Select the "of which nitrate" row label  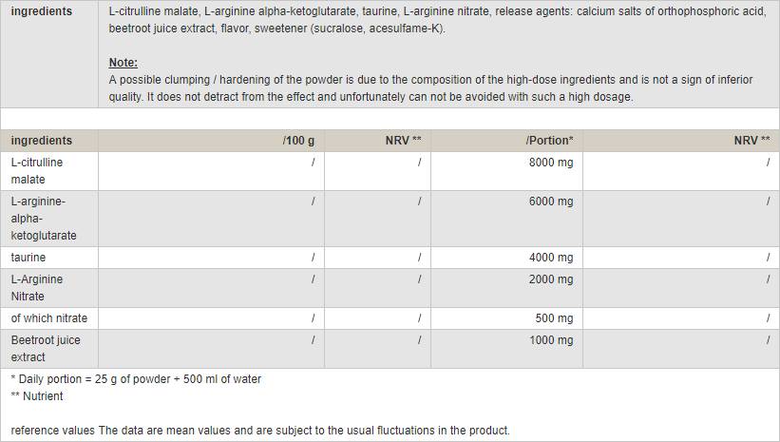point(49,318)
